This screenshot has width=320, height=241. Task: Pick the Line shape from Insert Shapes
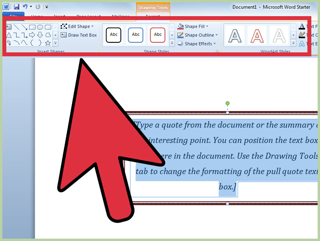pos(16,27)
